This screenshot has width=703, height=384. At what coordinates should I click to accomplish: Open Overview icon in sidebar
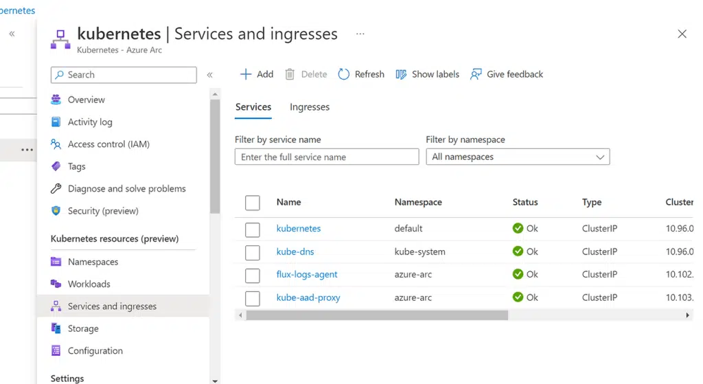[56, 100]
